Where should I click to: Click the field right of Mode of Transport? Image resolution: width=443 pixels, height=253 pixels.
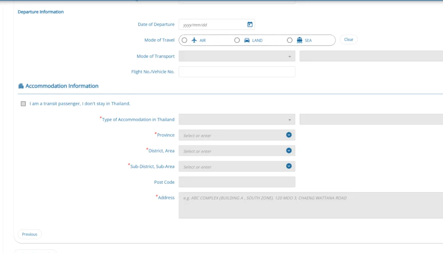pos(371,56)
